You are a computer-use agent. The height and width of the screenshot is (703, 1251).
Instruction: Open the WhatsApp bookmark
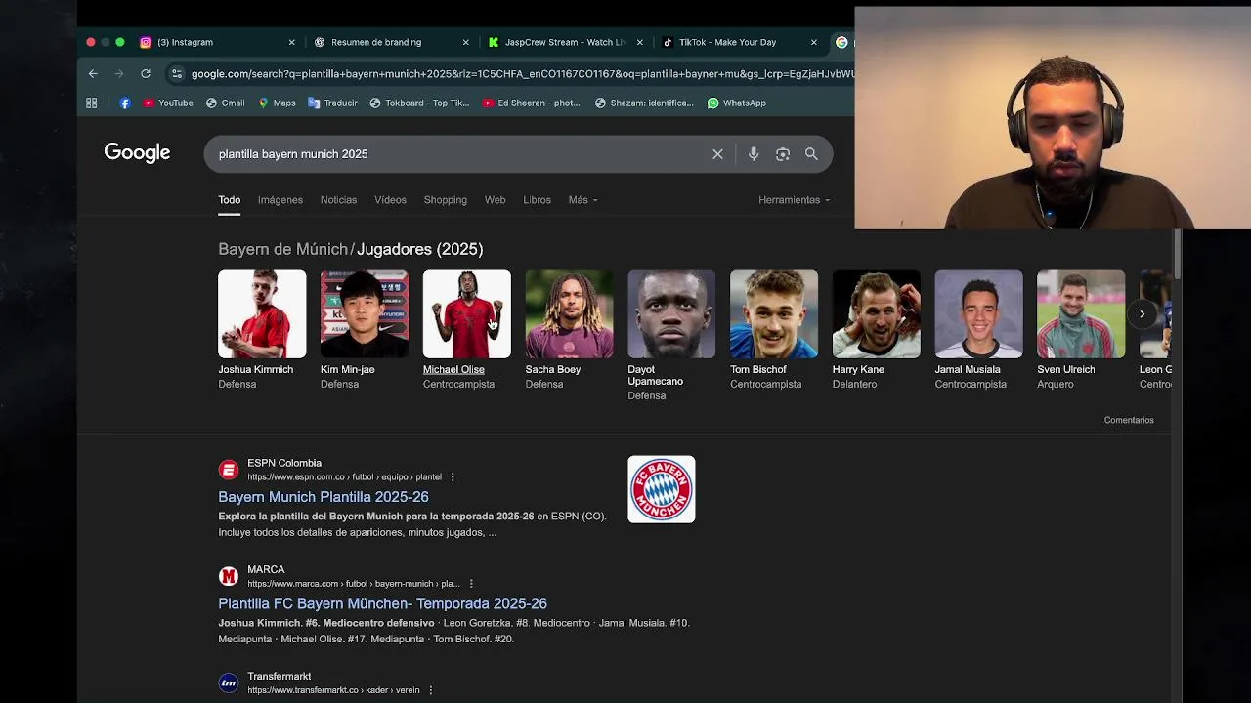[x=736, y=103]
